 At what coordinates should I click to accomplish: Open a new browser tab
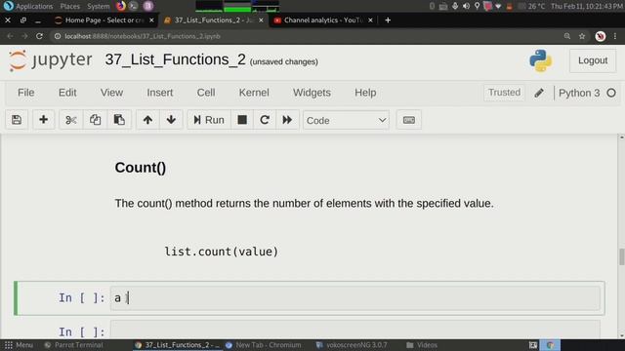(x=388, y=20)
